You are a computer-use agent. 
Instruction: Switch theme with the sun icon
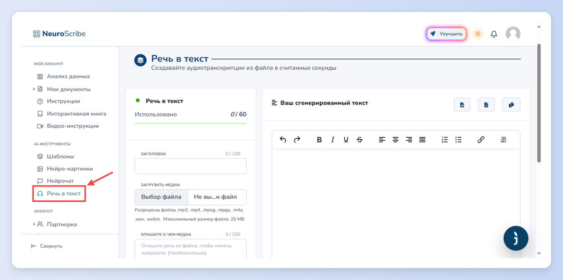pyautogui.click(x=478, y=34)
